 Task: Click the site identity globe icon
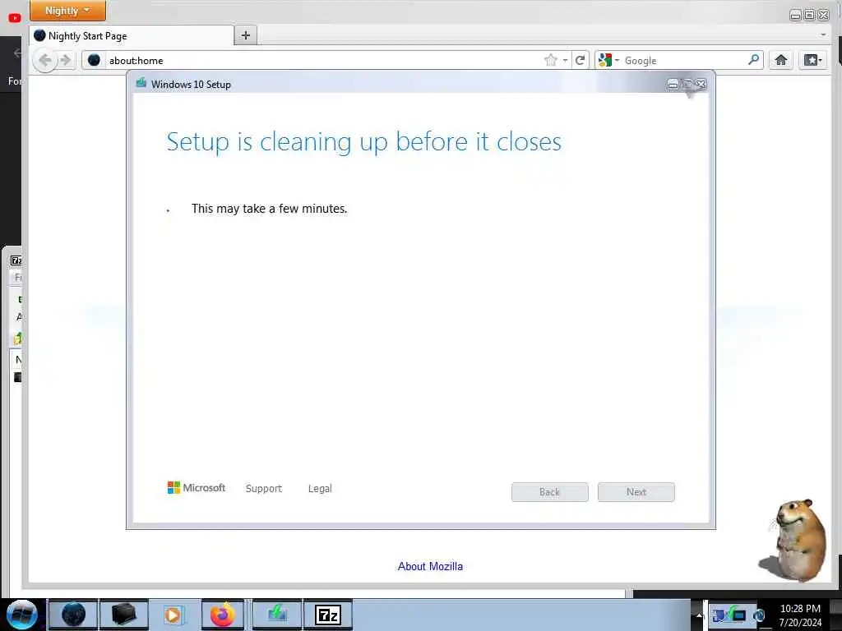(94, 60)
